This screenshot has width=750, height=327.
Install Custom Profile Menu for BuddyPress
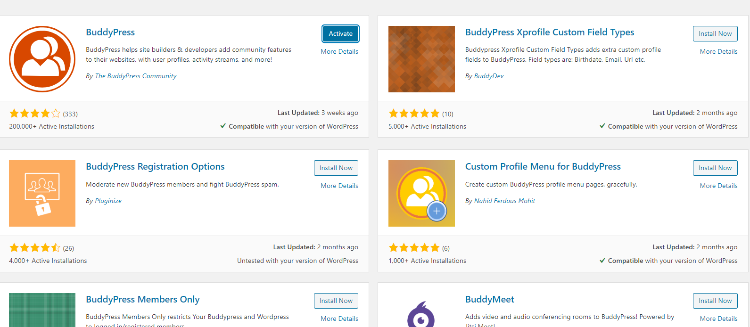(x=715, y=168)
